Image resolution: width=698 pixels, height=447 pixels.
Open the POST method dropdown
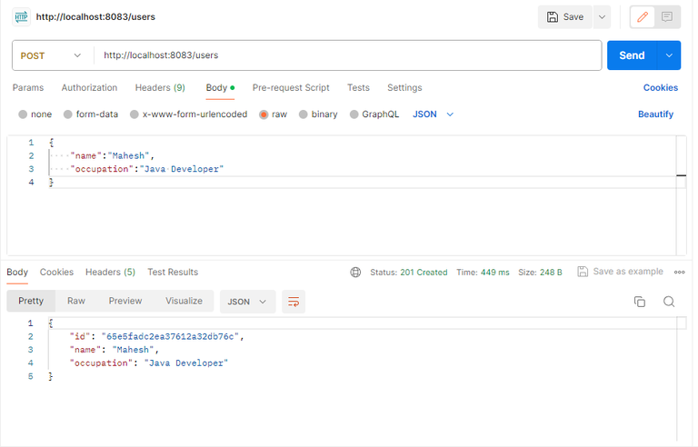pyautogui.click(x=52, y=55)
